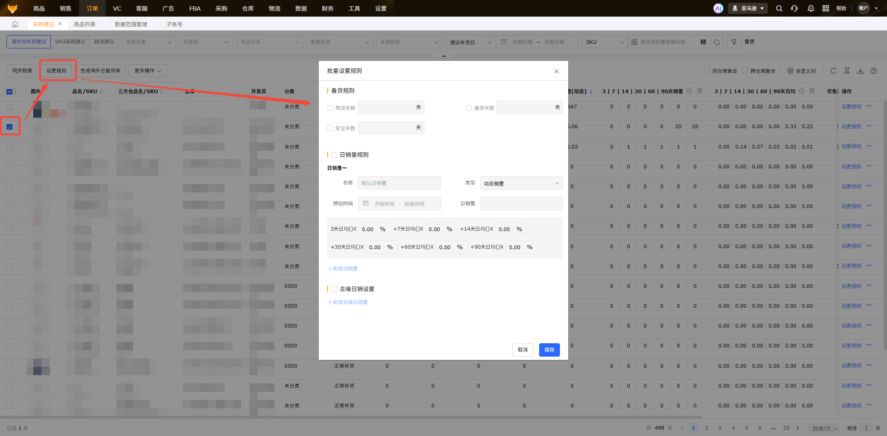887x436 pixels.
Task: Open more actions ellipsis in the first row
Action: 869,106
